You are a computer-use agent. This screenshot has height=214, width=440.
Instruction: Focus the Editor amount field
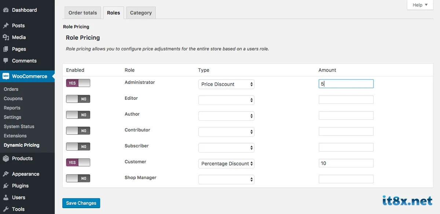point(346,99)
